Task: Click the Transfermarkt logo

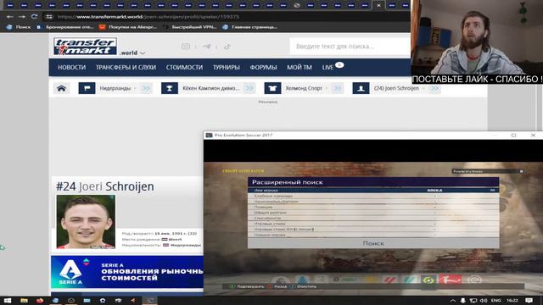Action: pyautogui.click(x=85, y=47)
